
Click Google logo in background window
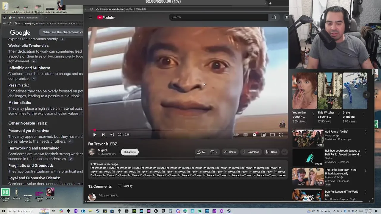(20, 33)
